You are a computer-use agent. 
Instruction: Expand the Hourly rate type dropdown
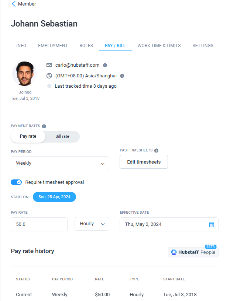[92, 224]
